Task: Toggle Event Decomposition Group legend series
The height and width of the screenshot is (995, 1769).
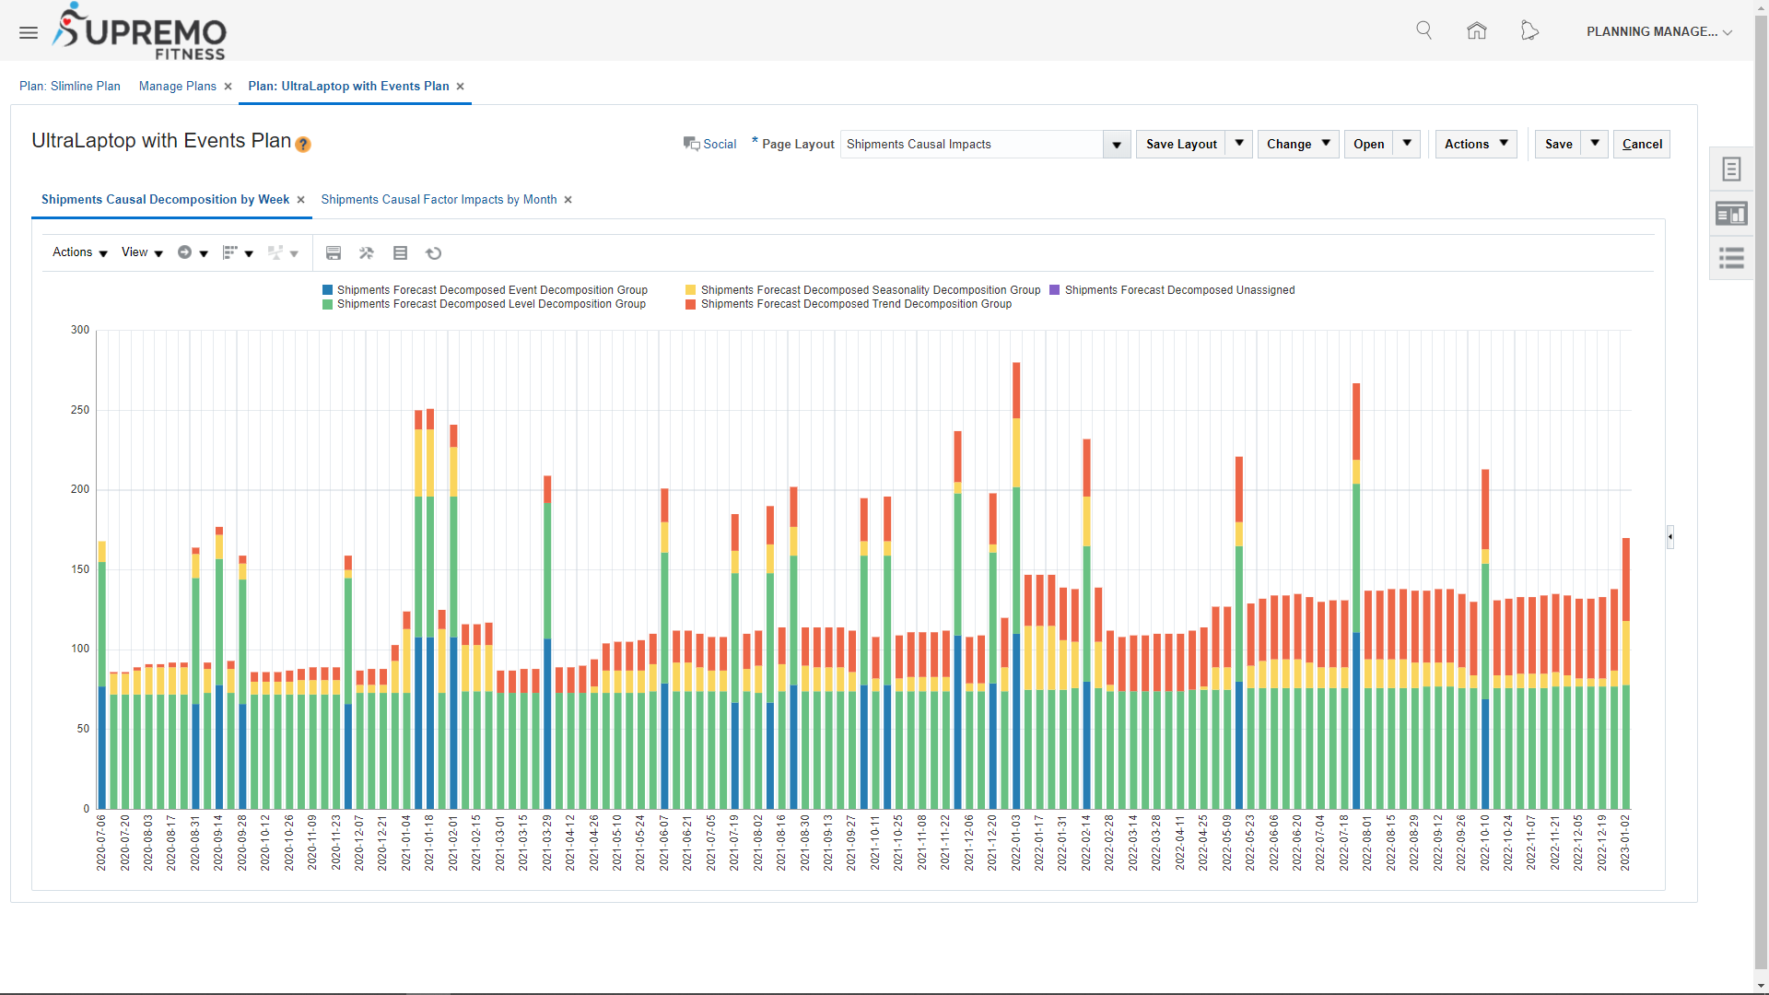Action: click(492, 290)
